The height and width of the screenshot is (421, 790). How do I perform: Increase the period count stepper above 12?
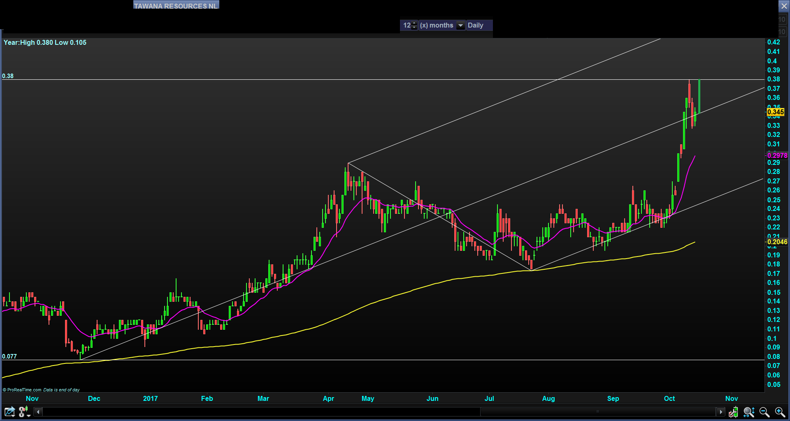click(x=414, y=23)
